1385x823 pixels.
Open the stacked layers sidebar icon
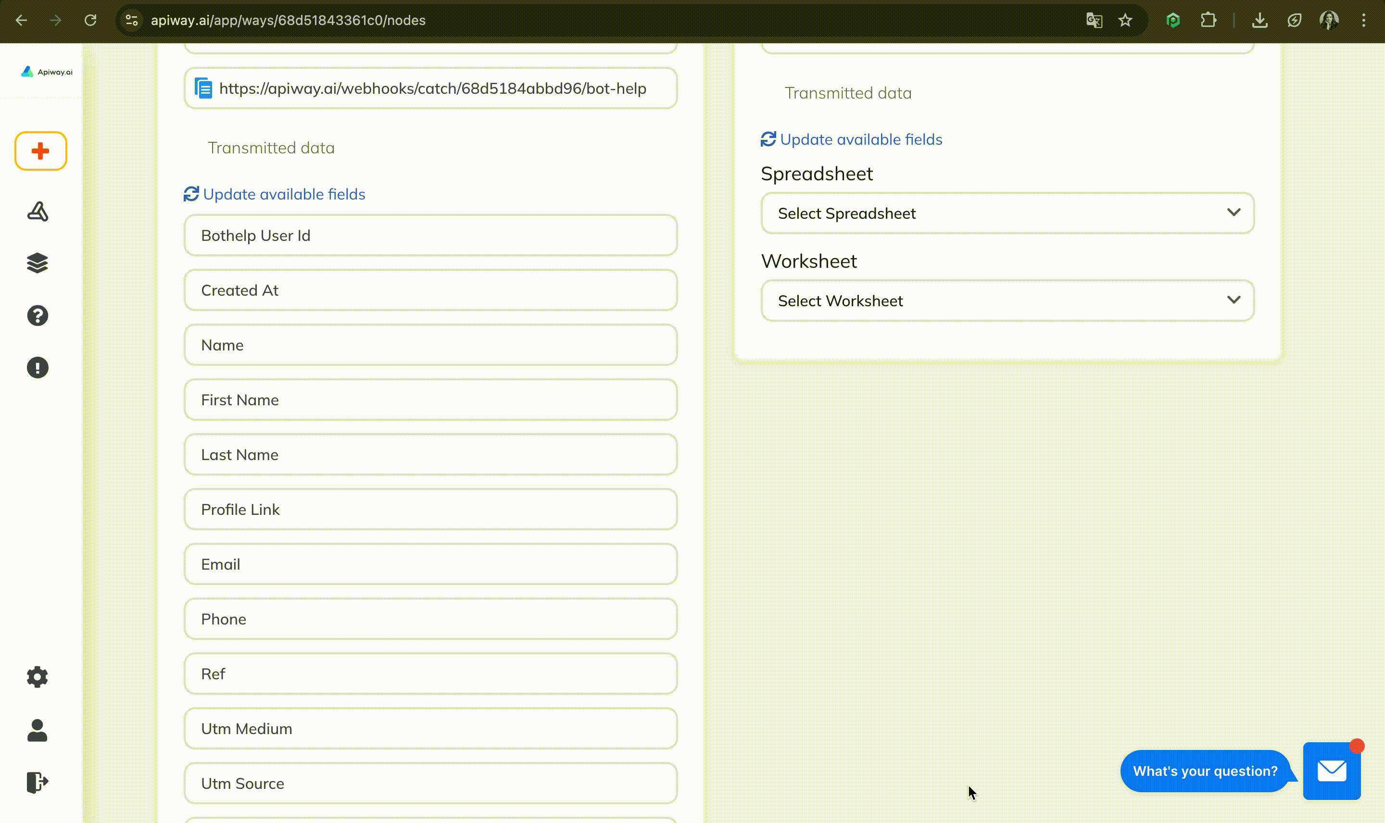tap(38, 263)
